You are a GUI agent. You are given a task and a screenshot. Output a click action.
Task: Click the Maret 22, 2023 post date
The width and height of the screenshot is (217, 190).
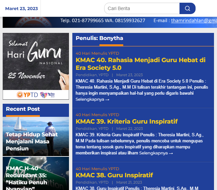[129, 129]
